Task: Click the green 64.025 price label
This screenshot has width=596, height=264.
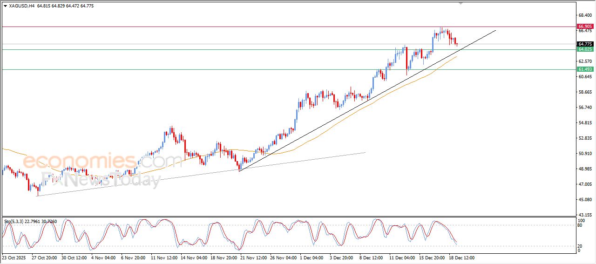Action: point(584,49)
